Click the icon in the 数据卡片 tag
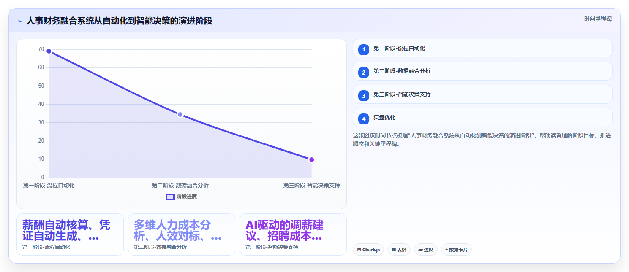 447,250
